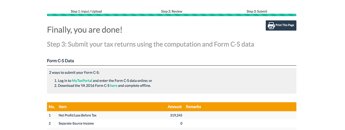Click the printer icon
Screen dimensions: 345x130
pyautogui.click(x=271, y=25)
